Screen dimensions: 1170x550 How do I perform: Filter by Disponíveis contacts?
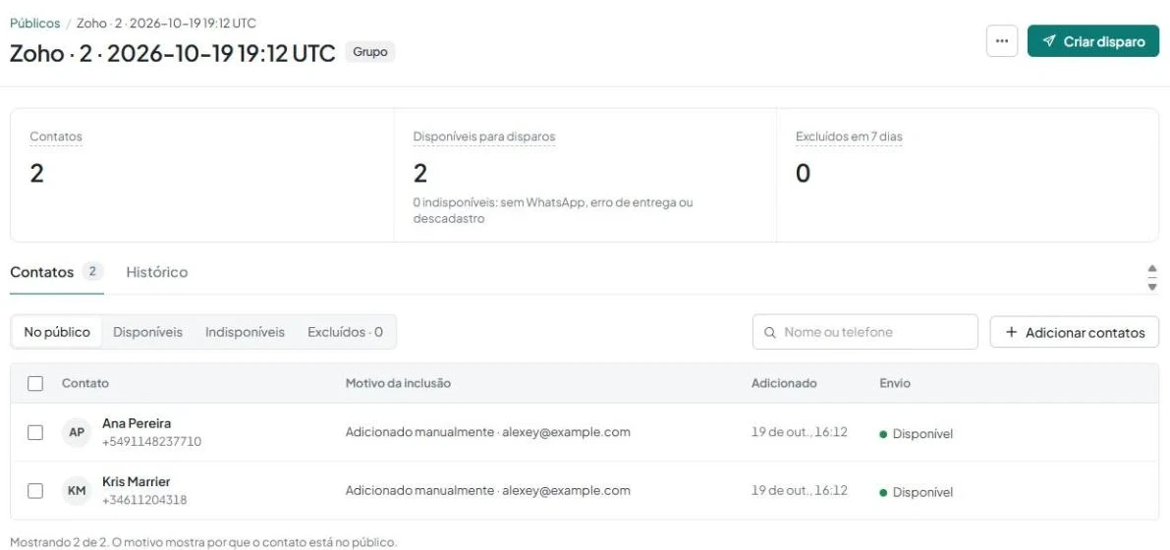[147, 332]
